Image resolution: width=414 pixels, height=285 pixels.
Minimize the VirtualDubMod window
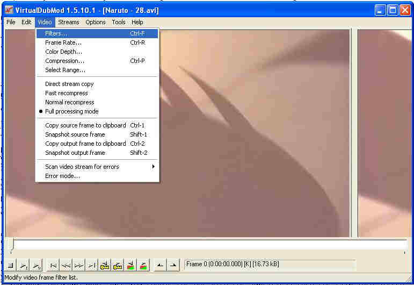(x=380, y=10)
